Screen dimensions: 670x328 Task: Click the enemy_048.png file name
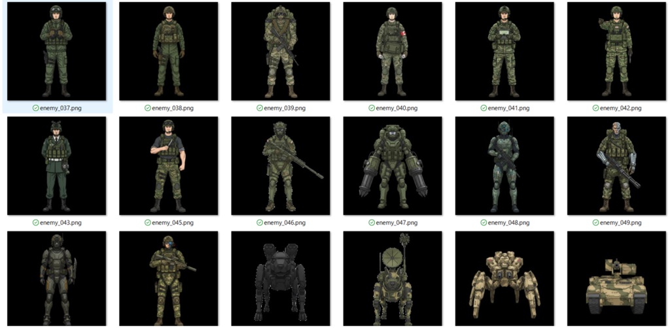(508, 223)
